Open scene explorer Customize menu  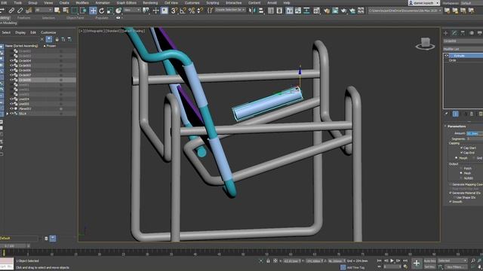(48, 32)
